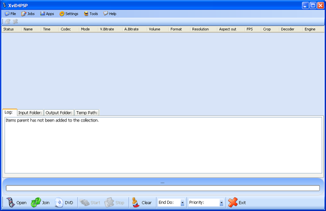326x211 pixels.
Task: Open the Apps menu
Action: click(47, 14)
